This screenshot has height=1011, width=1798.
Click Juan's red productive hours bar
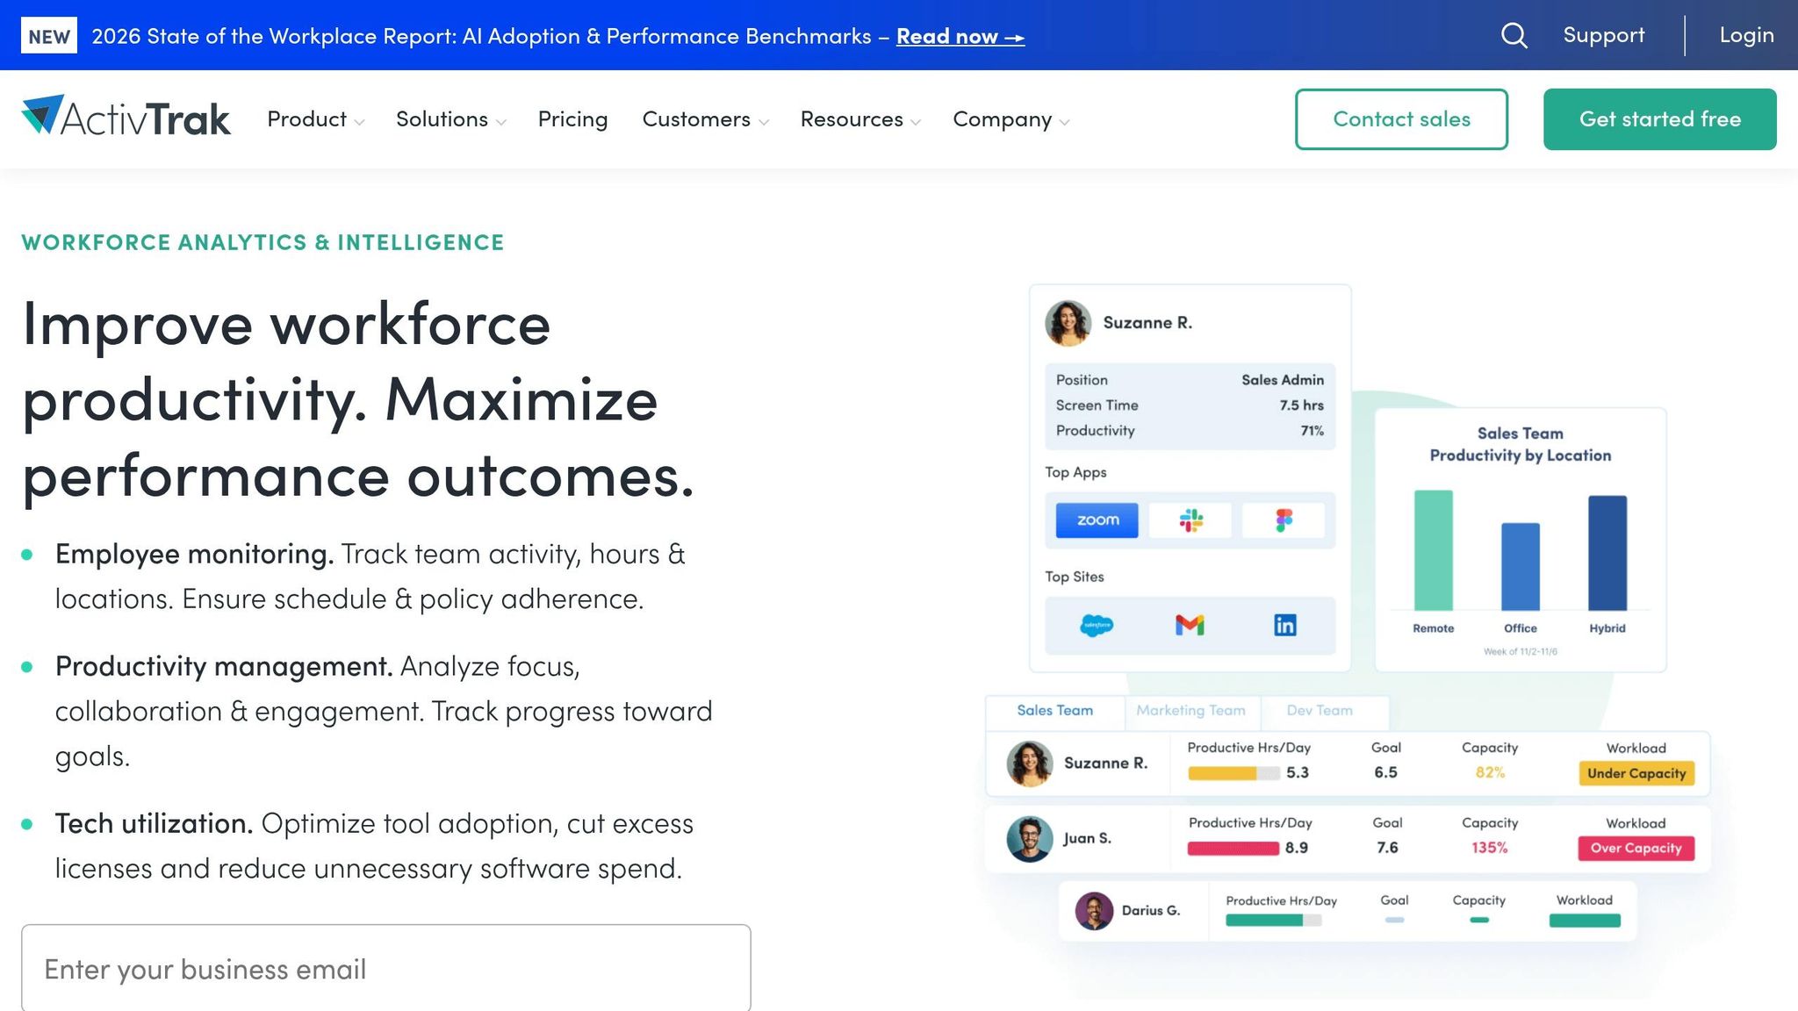1233,849
